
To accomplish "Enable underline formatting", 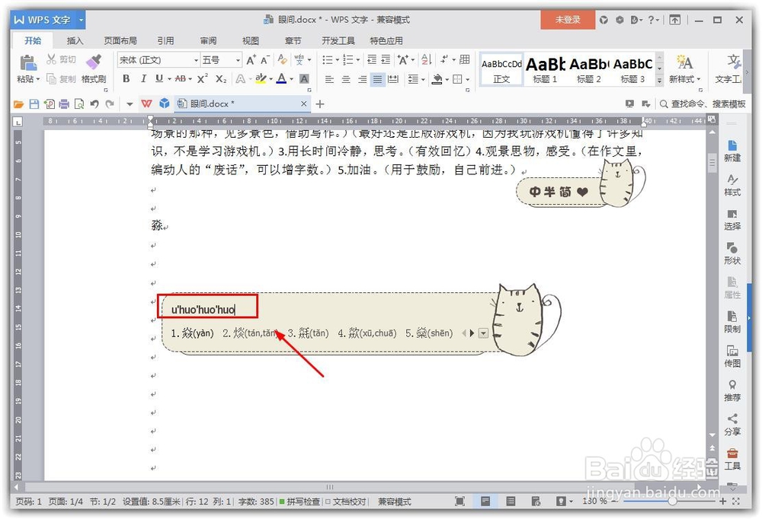I will click(x=159, y=78).
